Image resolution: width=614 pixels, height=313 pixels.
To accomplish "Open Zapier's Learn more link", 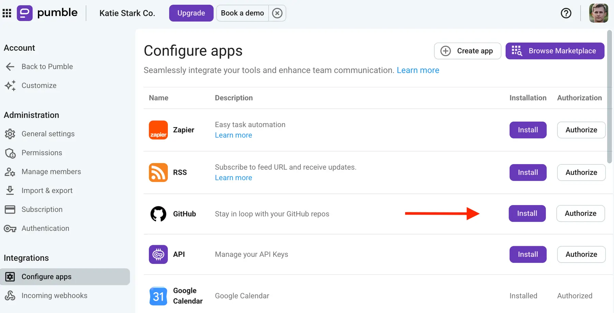I will pyautogui.click(x=233, y=135).
